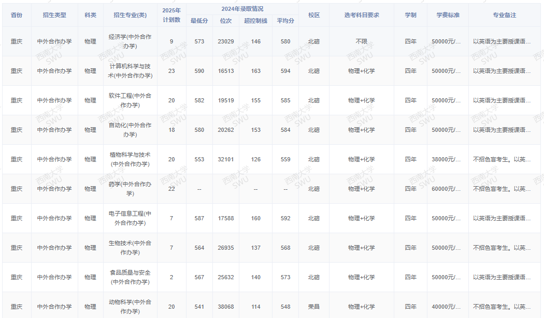The width and height of the screenshot is (544, 318).
Task: Click the 位次 sub-header
Action: (x=225, y=21)
